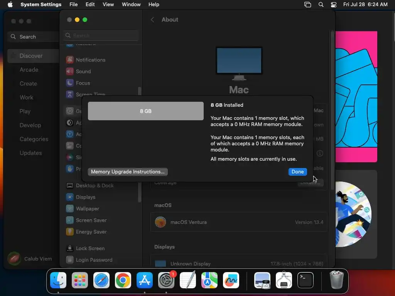The width and height of the screenshot is (395, 296).
Task: Open the View menu
Action: pos(108,5)
